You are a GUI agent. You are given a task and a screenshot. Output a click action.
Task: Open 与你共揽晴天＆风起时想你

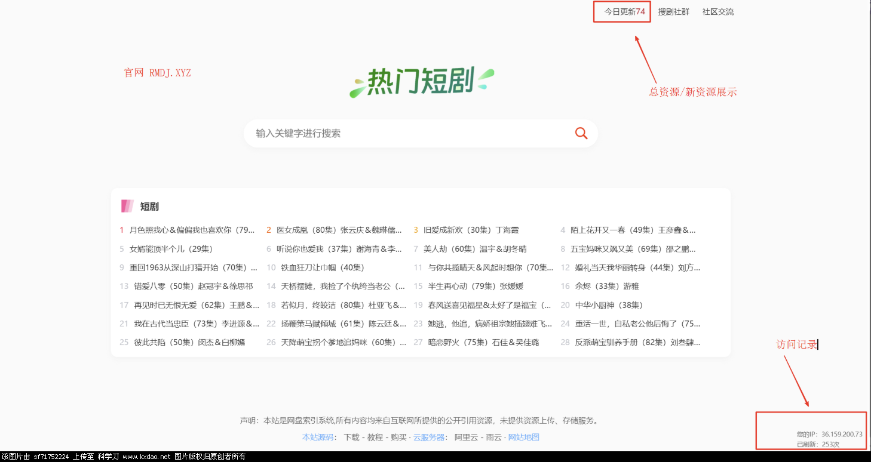coord(491,267)
